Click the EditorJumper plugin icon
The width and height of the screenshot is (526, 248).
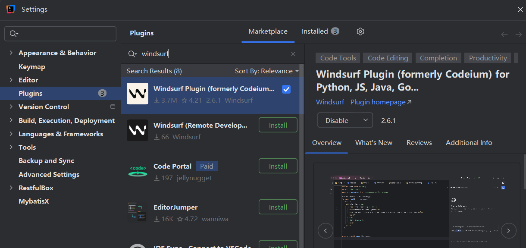tap(138, 212)
